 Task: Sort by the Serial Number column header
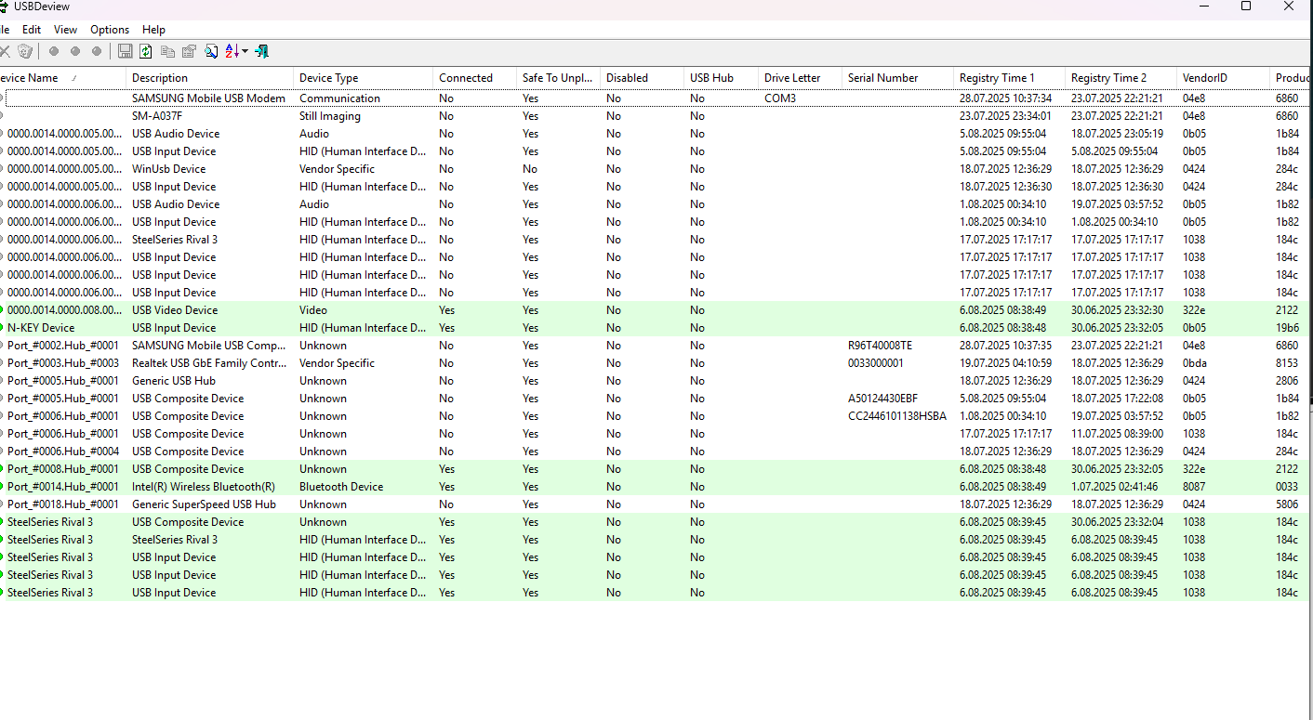click(897, 78)
